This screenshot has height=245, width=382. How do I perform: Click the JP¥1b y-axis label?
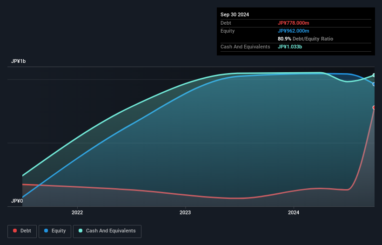click(18, 61)
